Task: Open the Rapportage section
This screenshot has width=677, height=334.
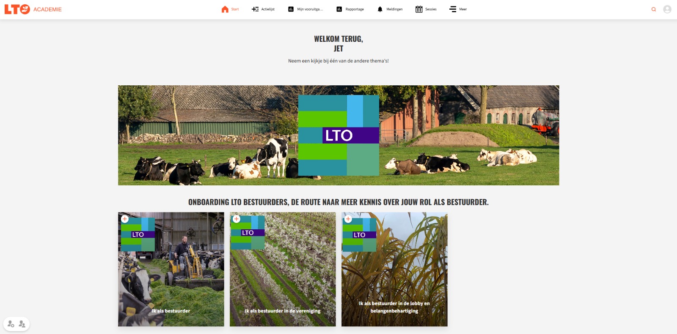Action: click(x=350, y=9)
